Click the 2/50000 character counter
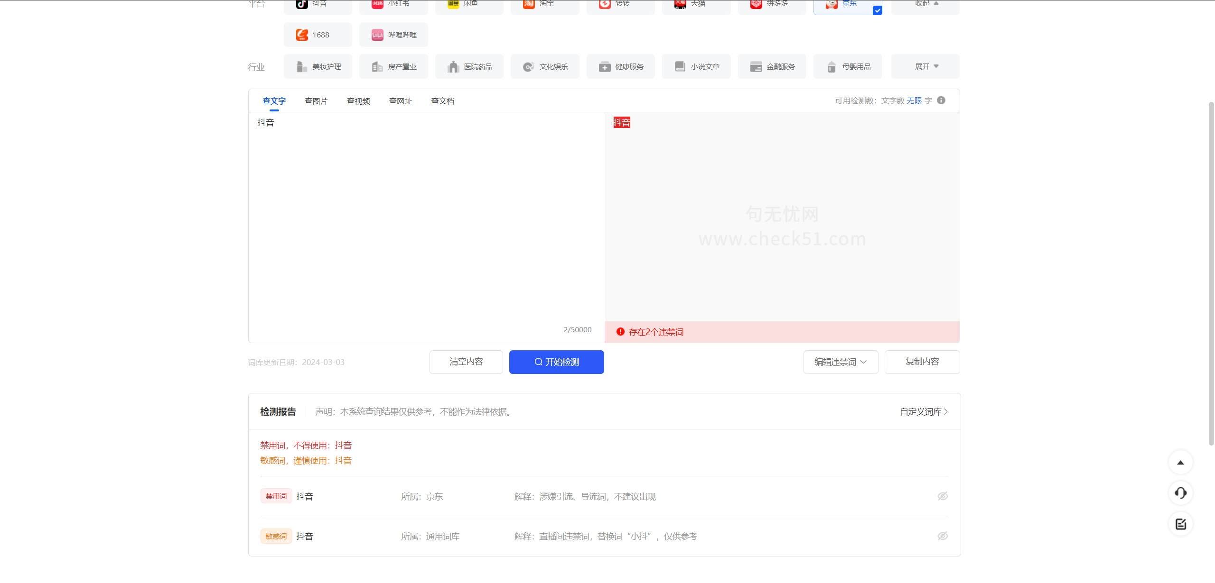Screen dimensions: 1215x583 [x=578, y=330]
